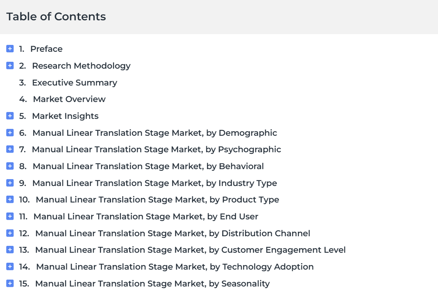
Task: Click plus icon beside by Industry Type
Action: click(10, 183)
